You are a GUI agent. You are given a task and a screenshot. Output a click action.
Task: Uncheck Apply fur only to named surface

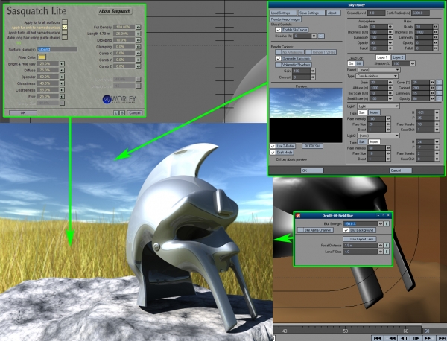tap(65, 27)
